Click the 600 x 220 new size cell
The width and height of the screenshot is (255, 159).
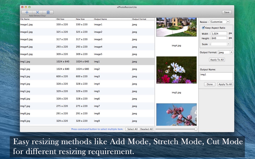point(82,76)
